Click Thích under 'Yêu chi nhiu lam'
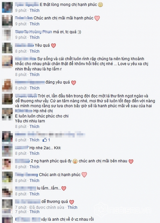The height and width of the screenshot is (223, 160). point(34,127)
